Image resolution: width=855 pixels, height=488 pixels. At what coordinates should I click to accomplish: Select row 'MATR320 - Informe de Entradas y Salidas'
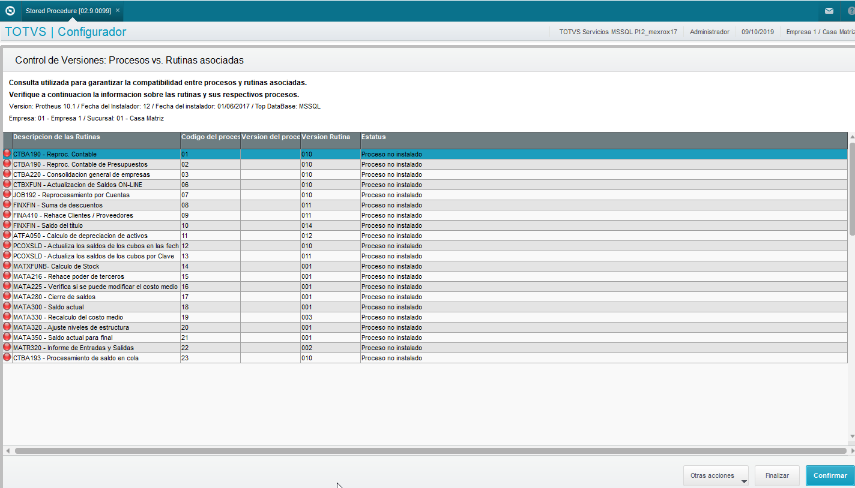coord(425,348)
